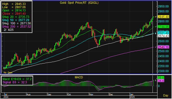Click the 2450.00 price axis label
This screenshot has width=172, height=99.
(163, 56)
